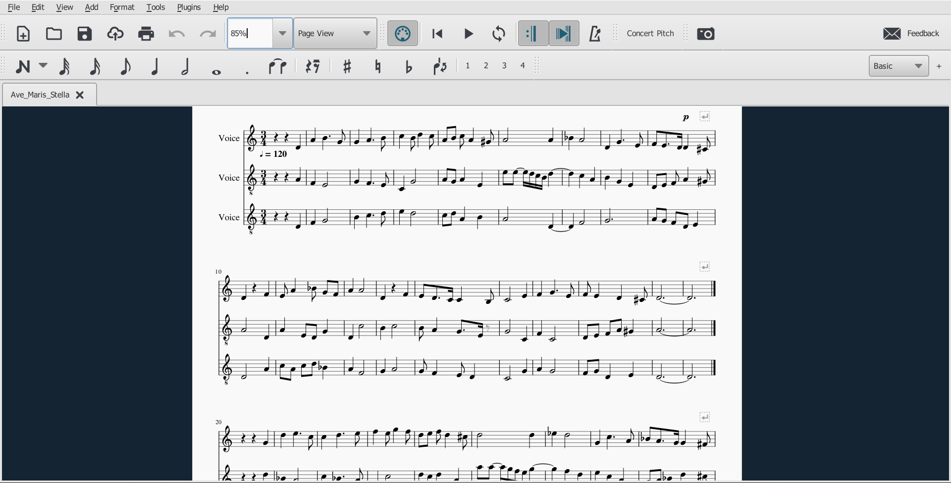Open the Plugins menu
Viewport: 951px width, 483px height.
[x=189, y=7]
